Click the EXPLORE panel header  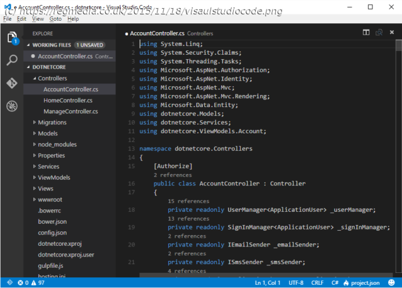[x=43, y=33]
